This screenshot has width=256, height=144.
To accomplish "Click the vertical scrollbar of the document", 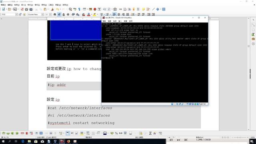I will (249, 74).
